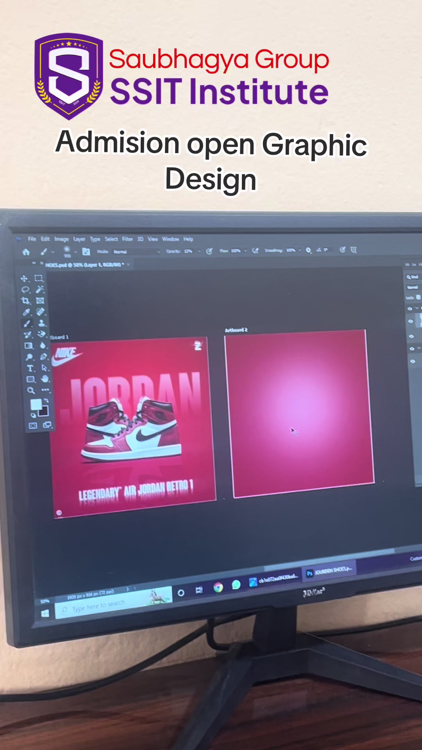The image size is (422, 750).
Task: Open the Help menu
Action: coord(188,239)
